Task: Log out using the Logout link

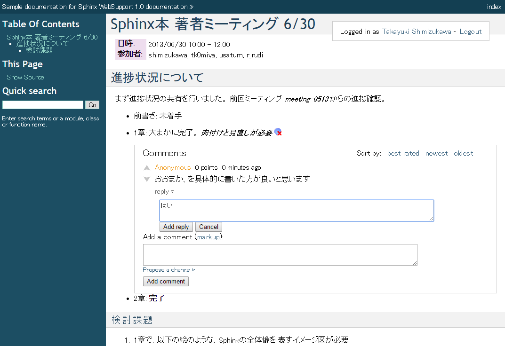Action: 471,31
